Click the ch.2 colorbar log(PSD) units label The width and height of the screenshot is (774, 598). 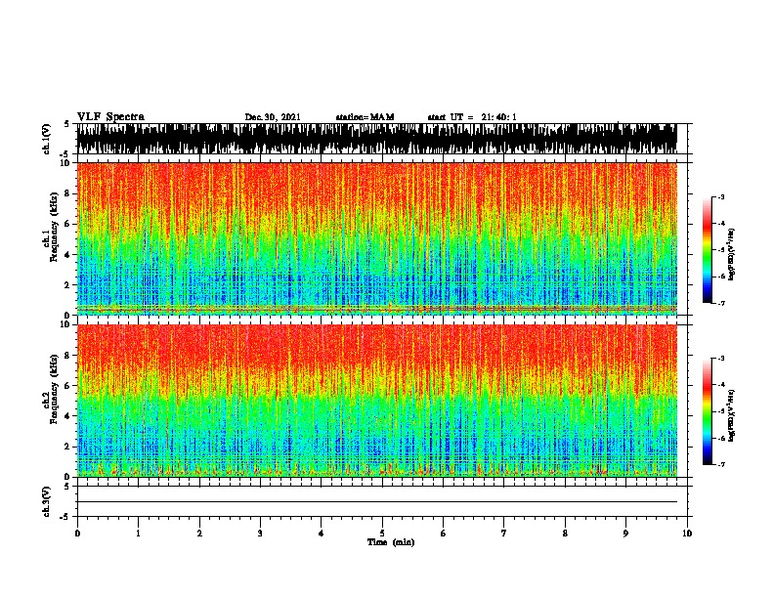(732, 415)
